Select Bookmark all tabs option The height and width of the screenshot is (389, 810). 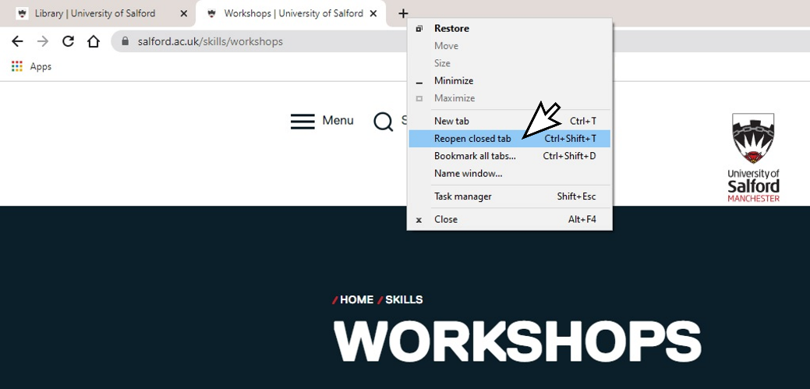coord(475,156)
